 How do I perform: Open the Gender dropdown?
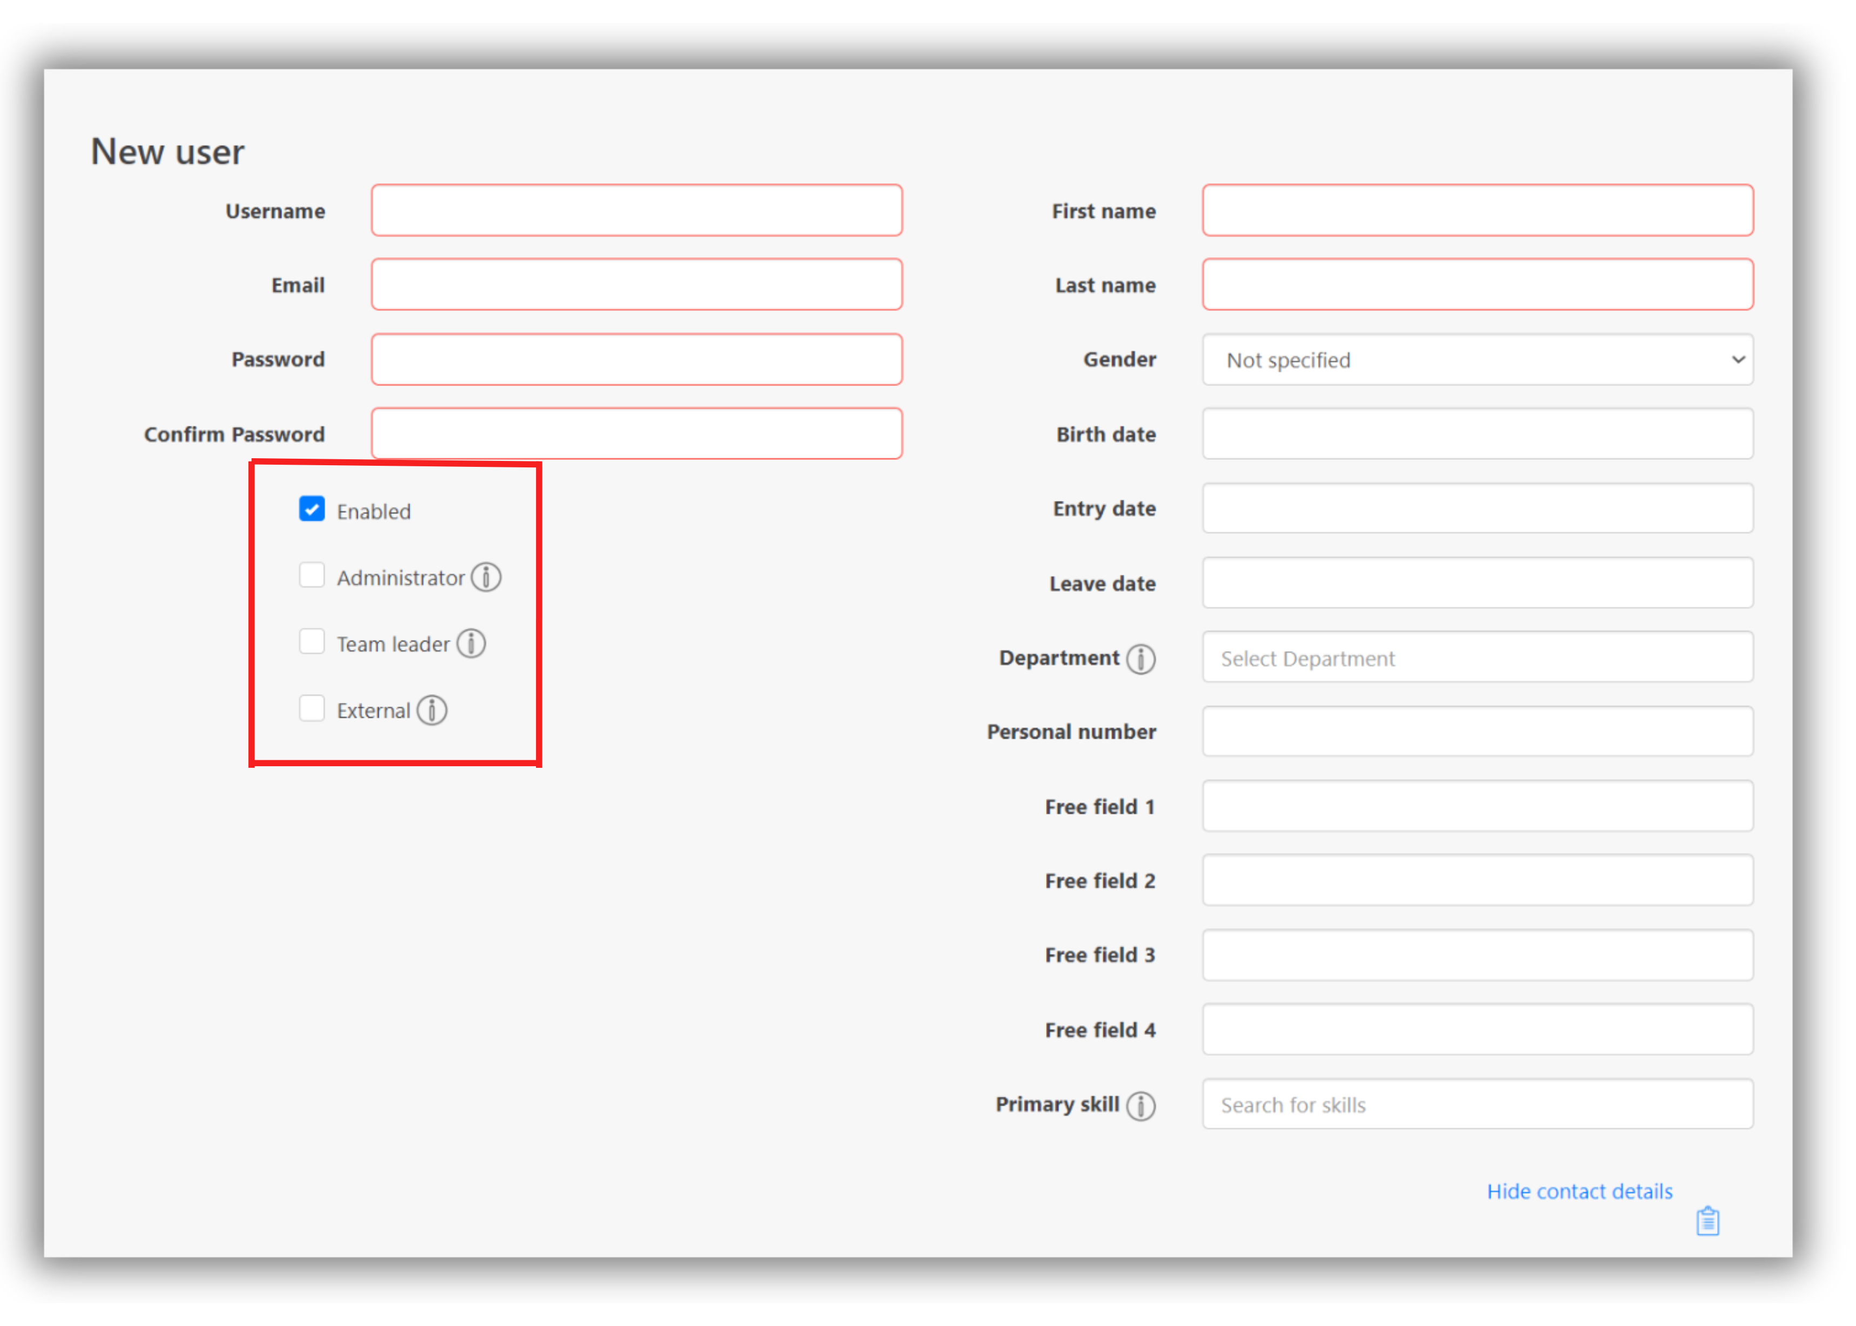point(1477,360)
